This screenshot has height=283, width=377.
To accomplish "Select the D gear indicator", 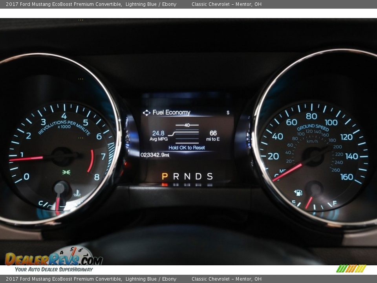I will (198, 176).
